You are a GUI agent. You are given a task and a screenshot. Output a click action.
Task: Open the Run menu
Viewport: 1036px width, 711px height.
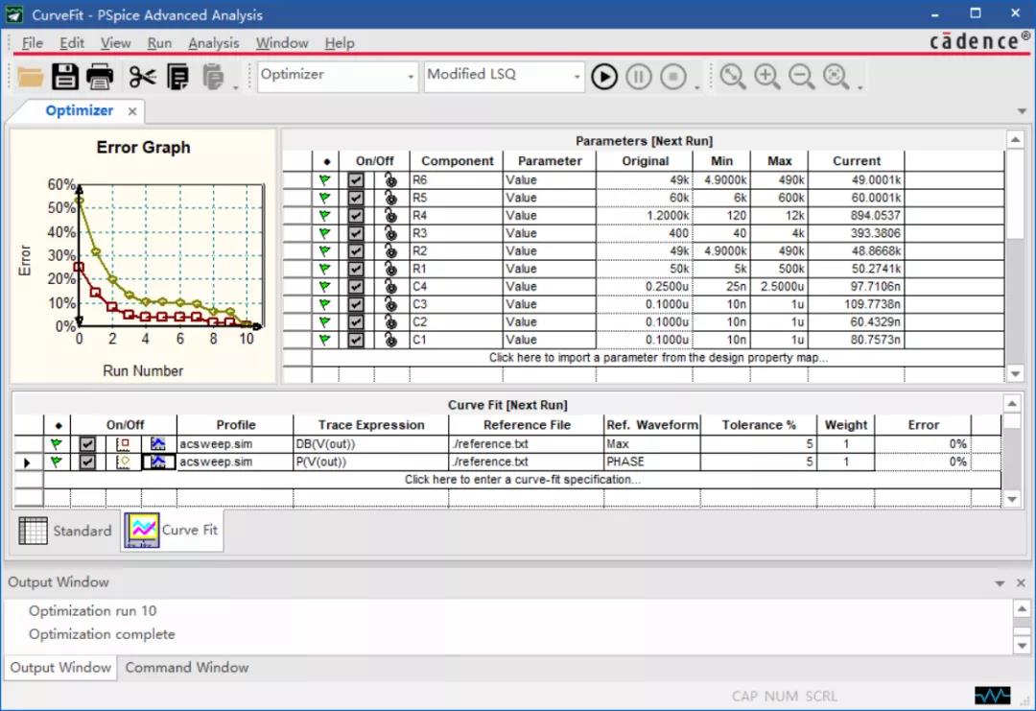159,43
